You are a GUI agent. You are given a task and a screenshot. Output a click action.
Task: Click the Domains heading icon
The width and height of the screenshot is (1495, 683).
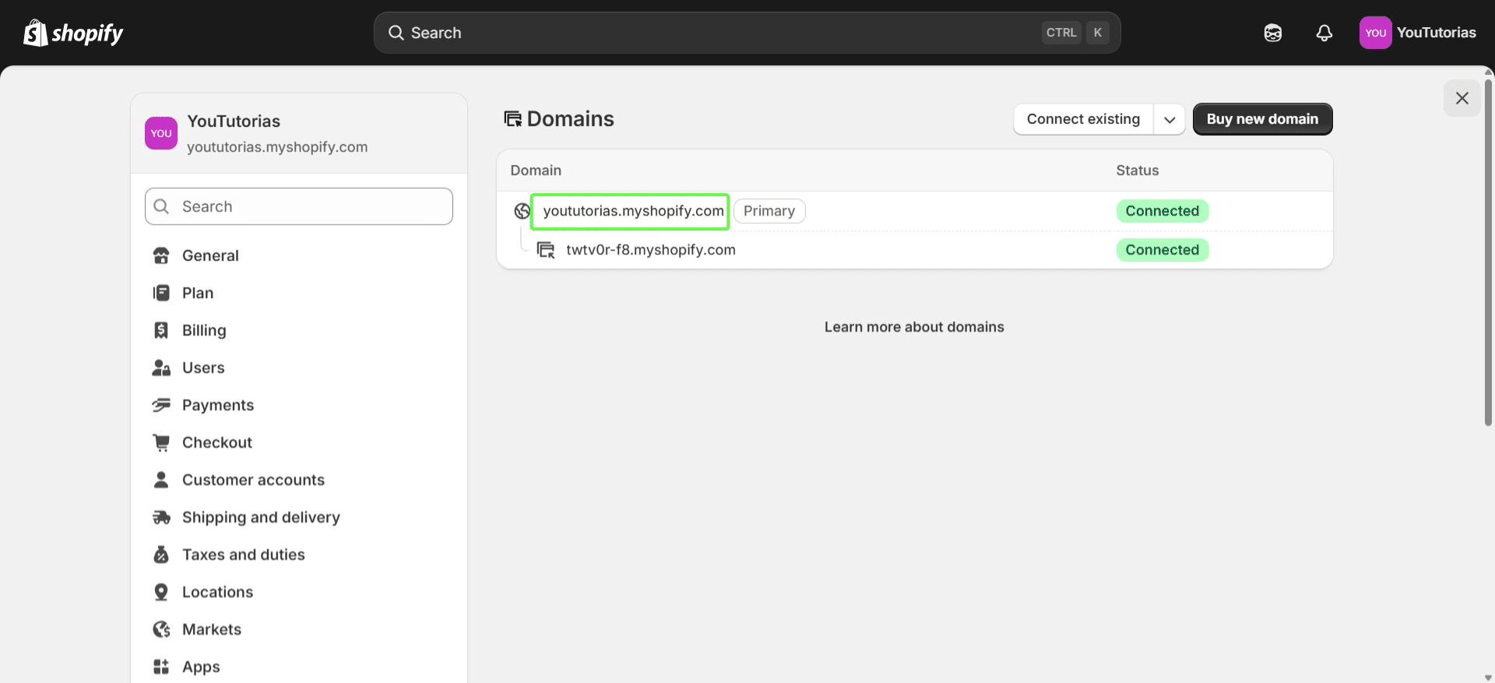[x=512, y=118]
